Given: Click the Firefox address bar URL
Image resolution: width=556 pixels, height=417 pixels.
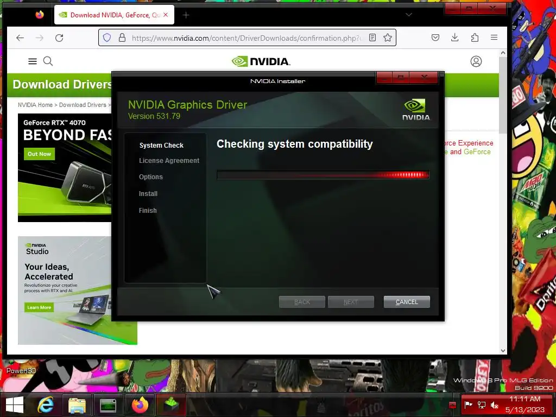Looking at the screenshot, I should click(x=247, y=38).
